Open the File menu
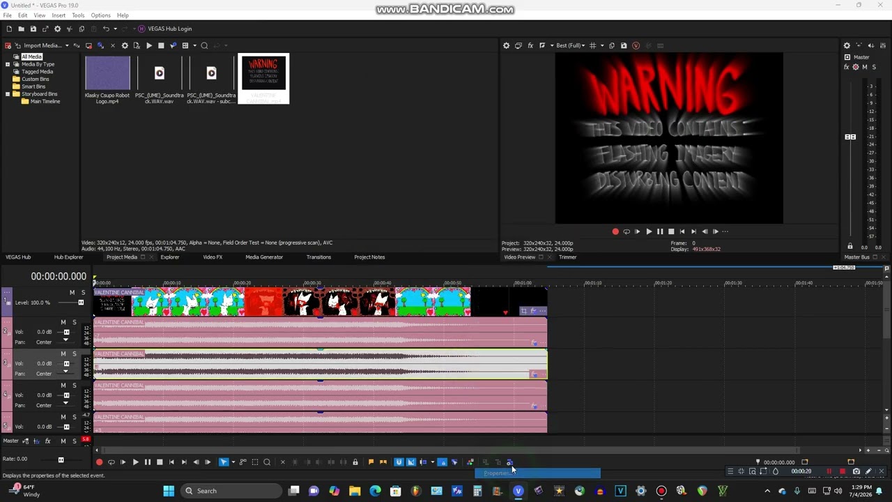 pos(7,15)
